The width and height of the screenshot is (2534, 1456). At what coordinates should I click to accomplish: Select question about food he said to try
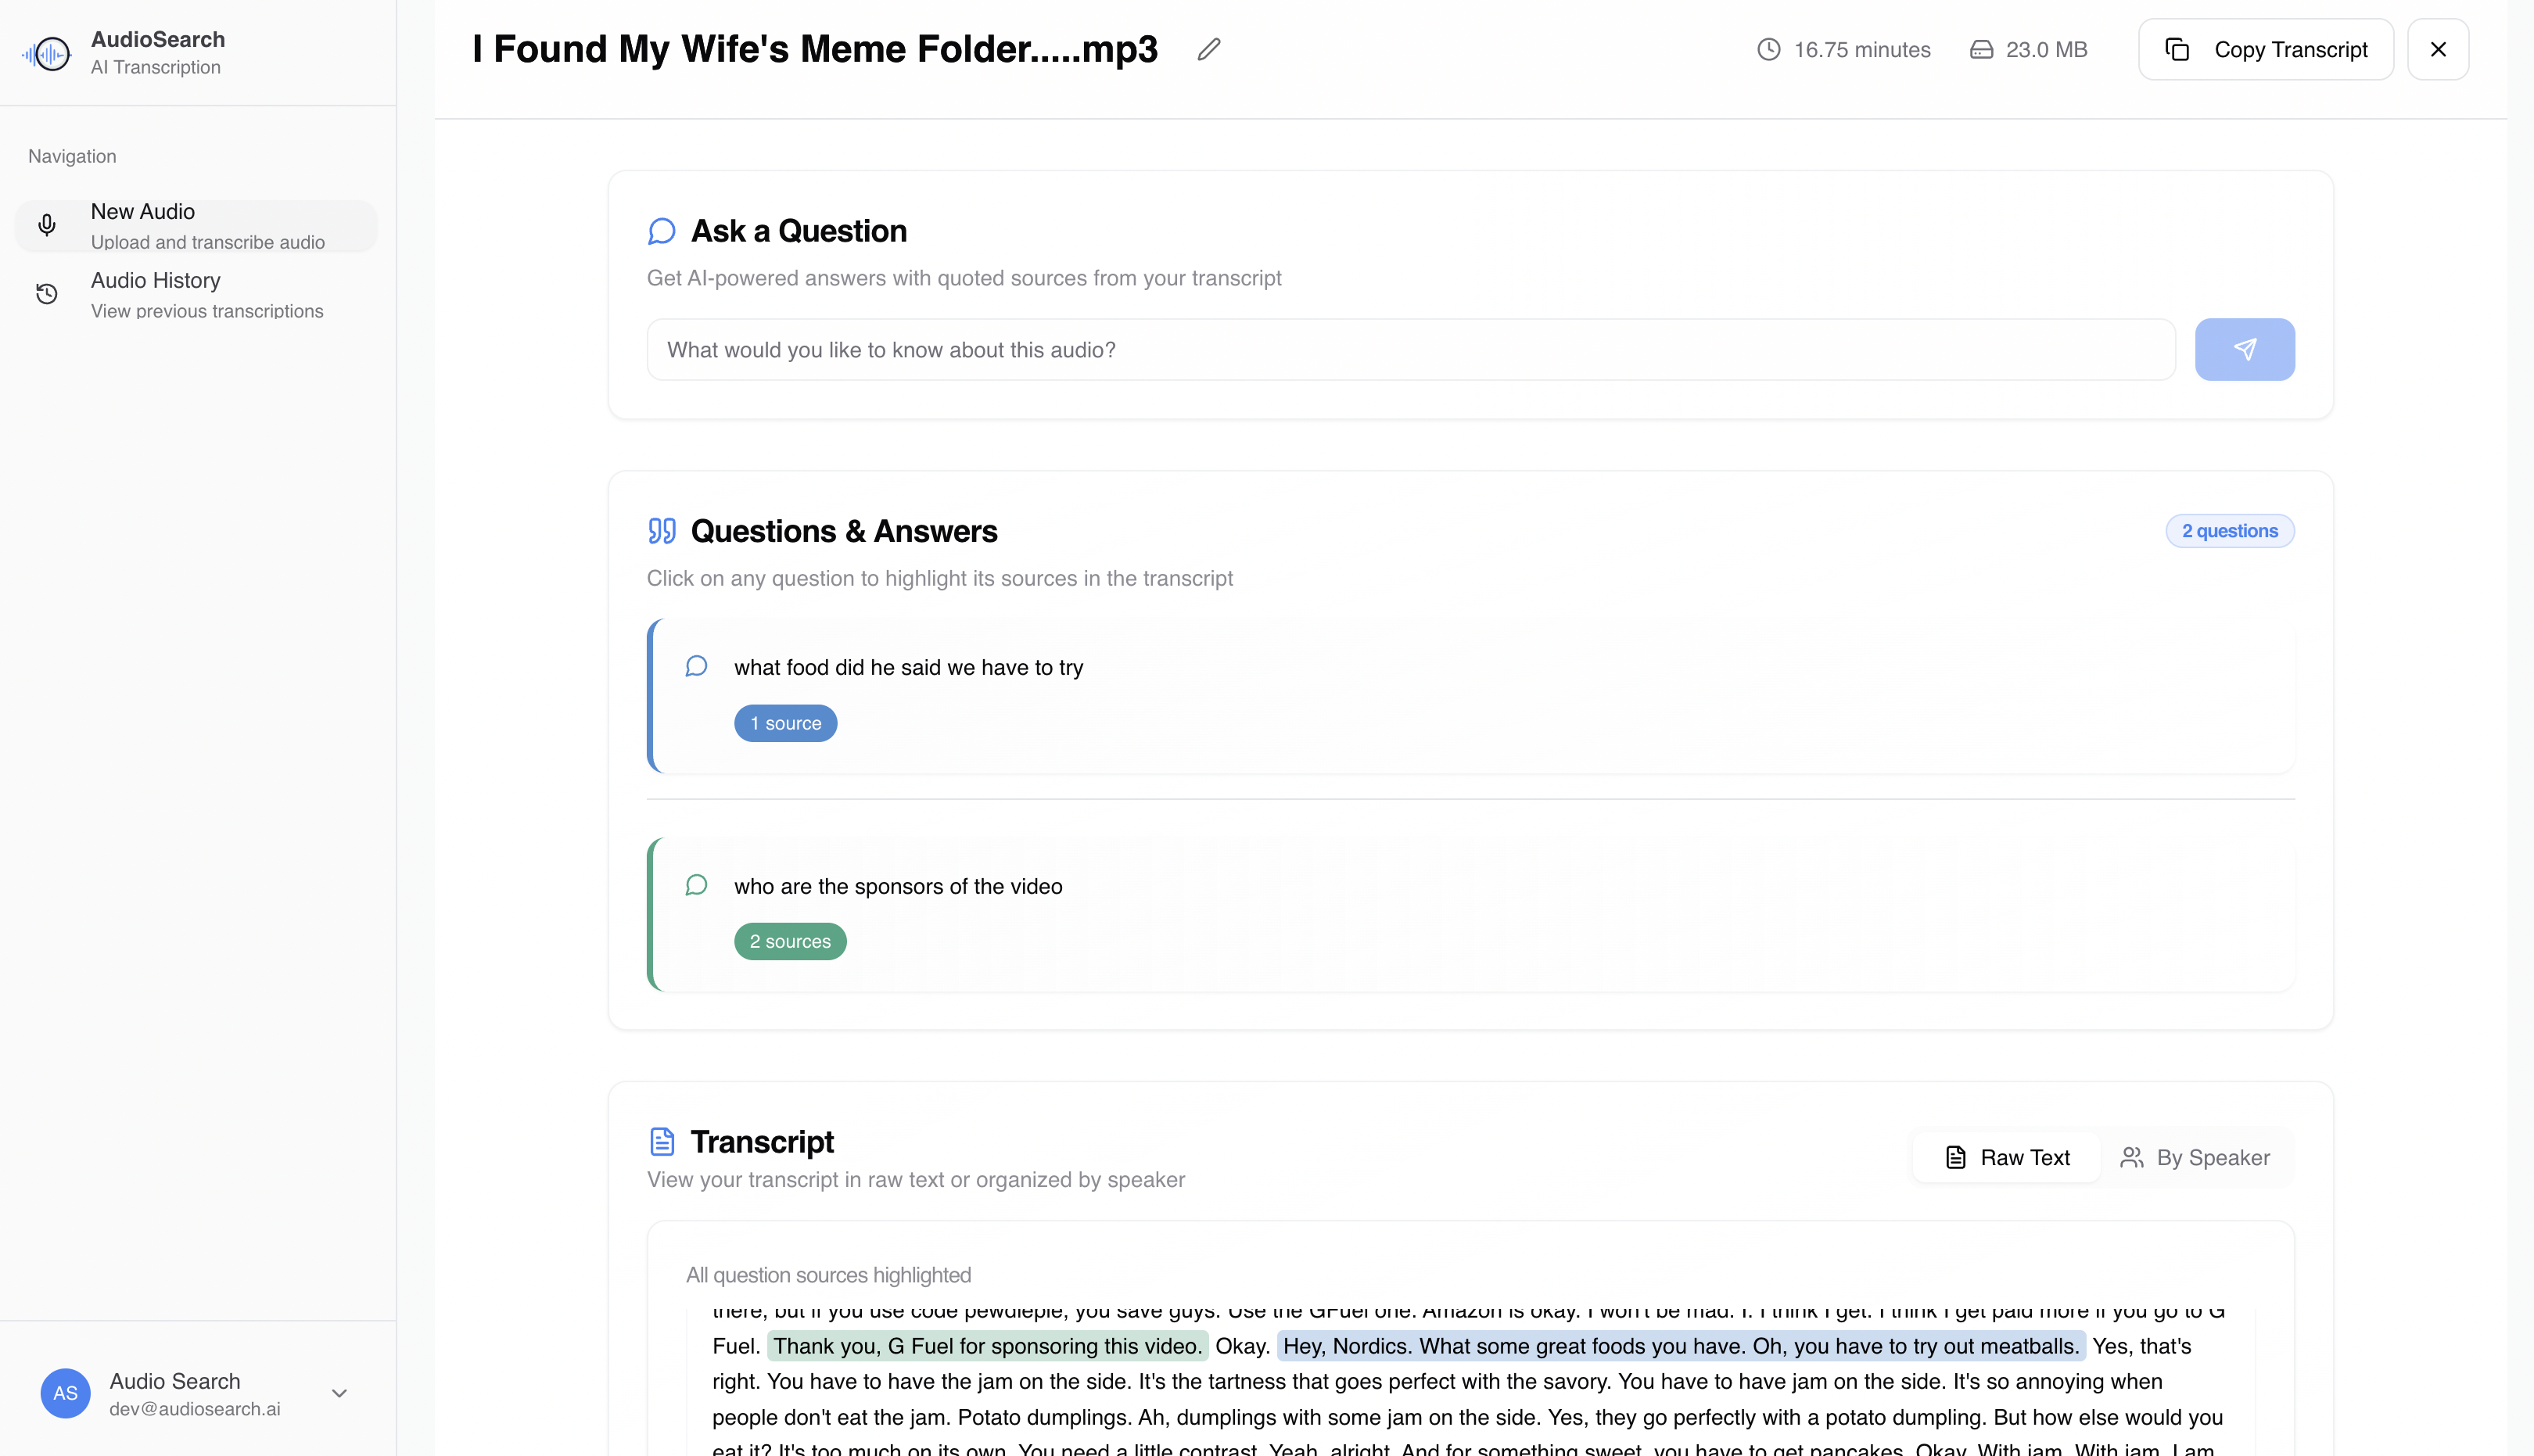pos(1470,696)
